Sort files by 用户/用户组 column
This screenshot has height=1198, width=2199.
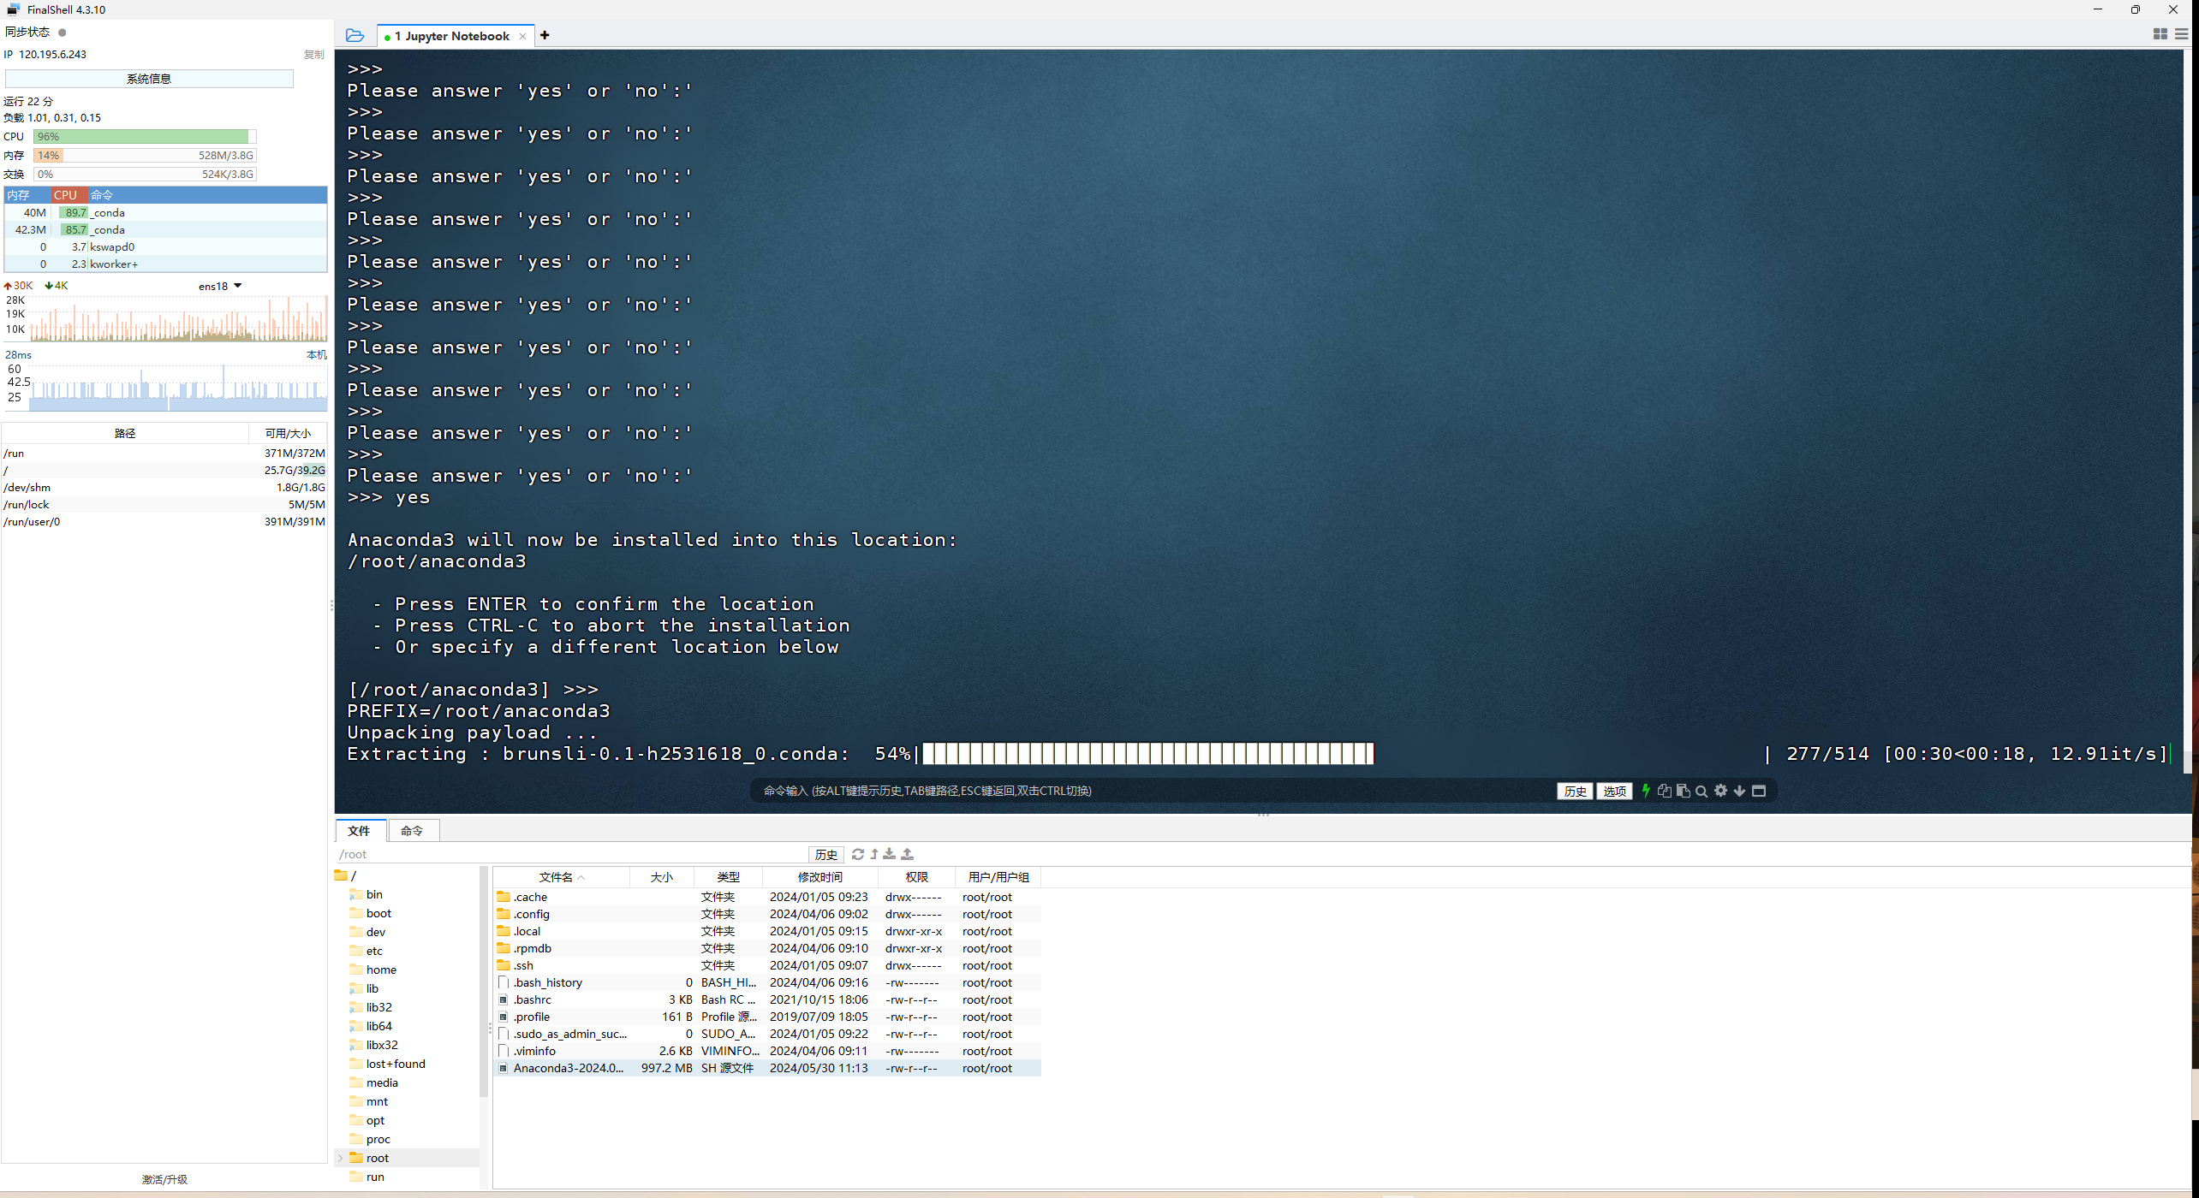tap(998, 877)
